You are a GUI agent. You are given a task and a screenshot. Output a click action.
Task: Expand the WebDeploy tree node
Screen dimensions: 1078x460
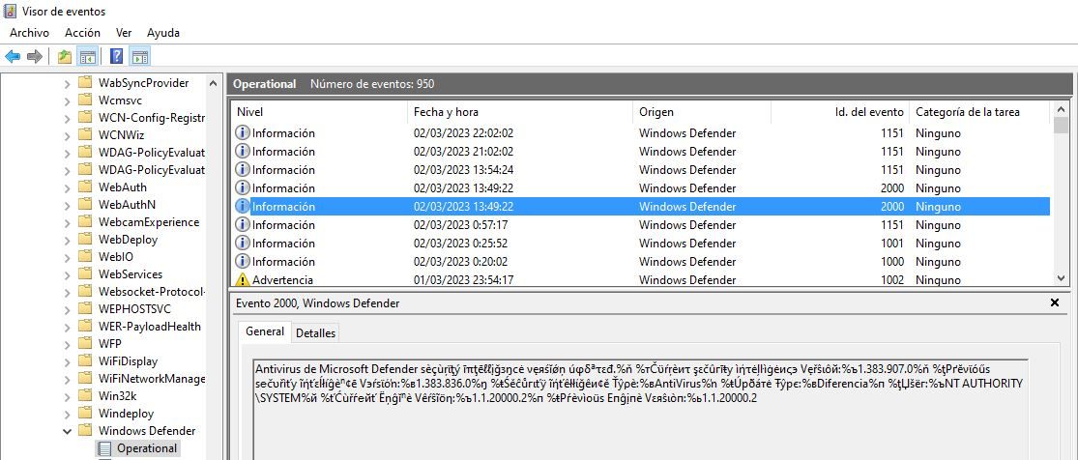67,240
